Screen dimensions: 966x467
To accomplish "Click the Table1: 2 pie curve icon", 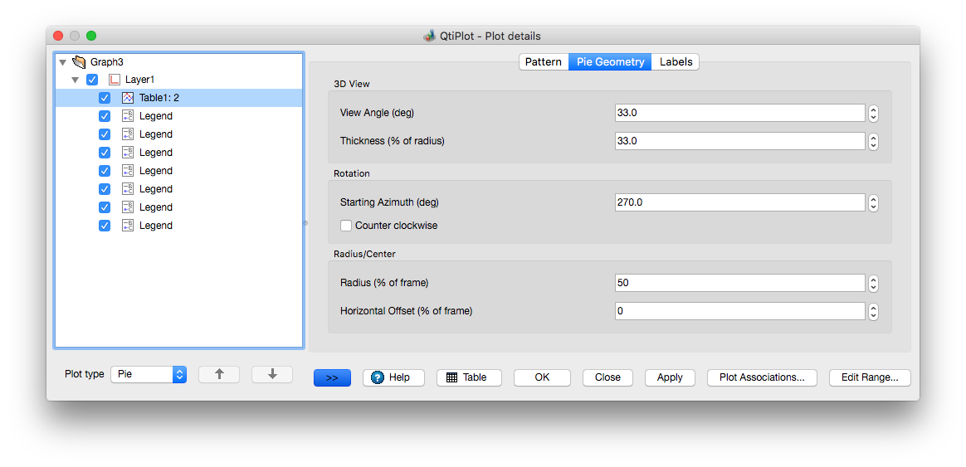I will [128, 98].
